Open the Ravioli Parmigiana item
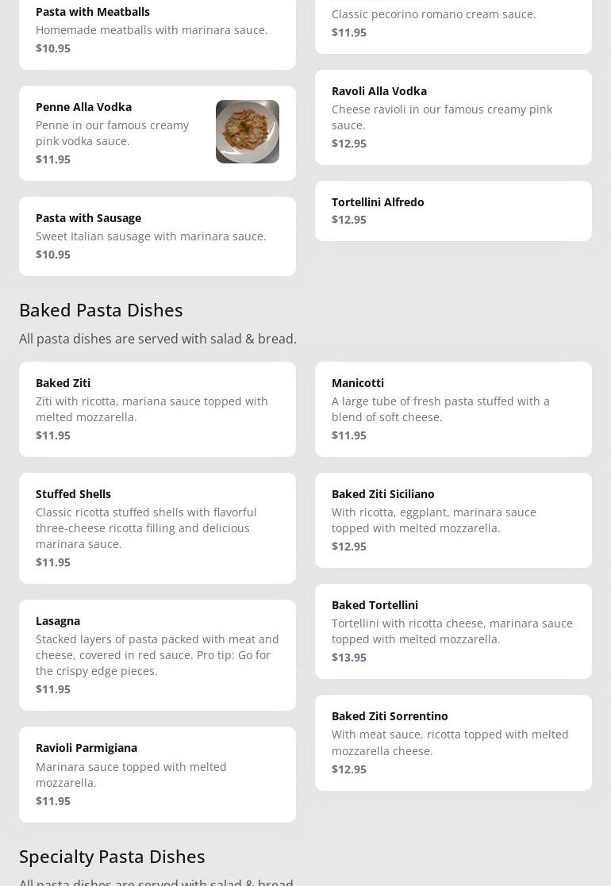The height and width of the screenshot is (886, 611). click(x=86, y=748)
